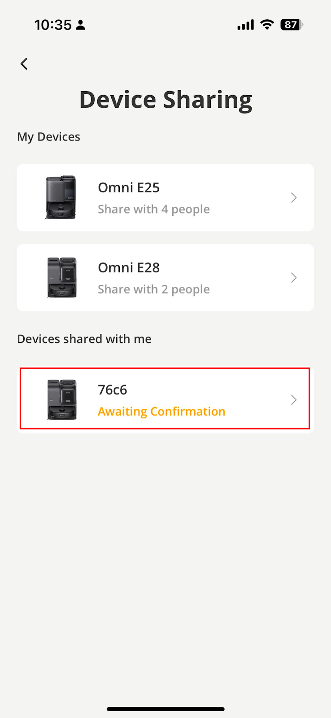The width and height of the screenshot is (331, 718).
Task: Click the 76c6 device image
Action: pyautogui.click(x=62, y=399)
